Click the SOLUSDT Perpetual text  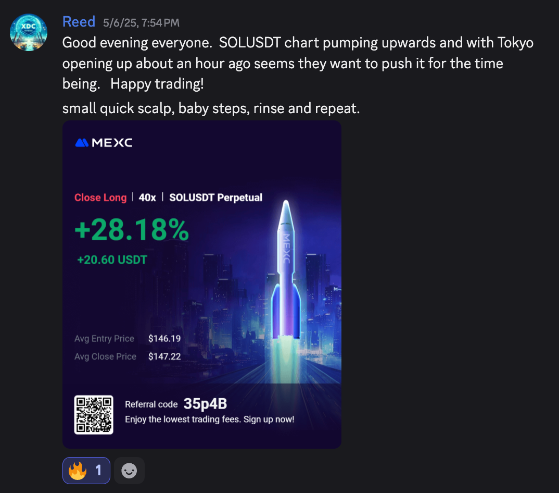tap(215, 198)
